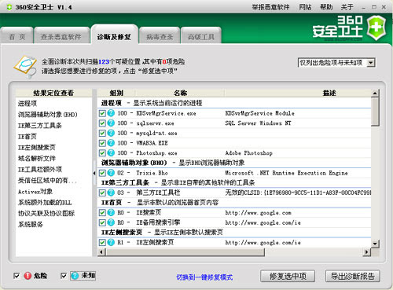This screenshot has width=393, height=290.
Task: Click the 360 shield logo icon
Action: [376, 28]
